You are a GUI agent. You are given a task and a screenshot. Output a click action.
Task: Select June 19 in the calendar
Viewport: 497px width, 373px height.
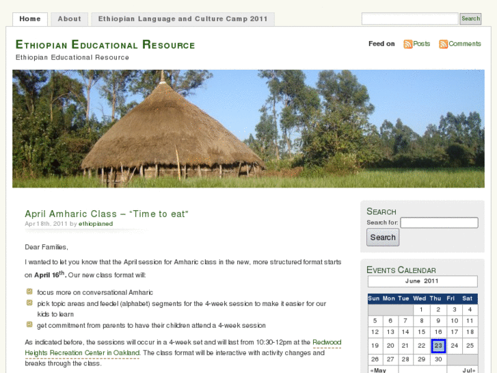point(375,346)
